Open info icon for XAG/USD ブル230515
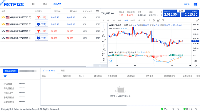 point(30,31)
